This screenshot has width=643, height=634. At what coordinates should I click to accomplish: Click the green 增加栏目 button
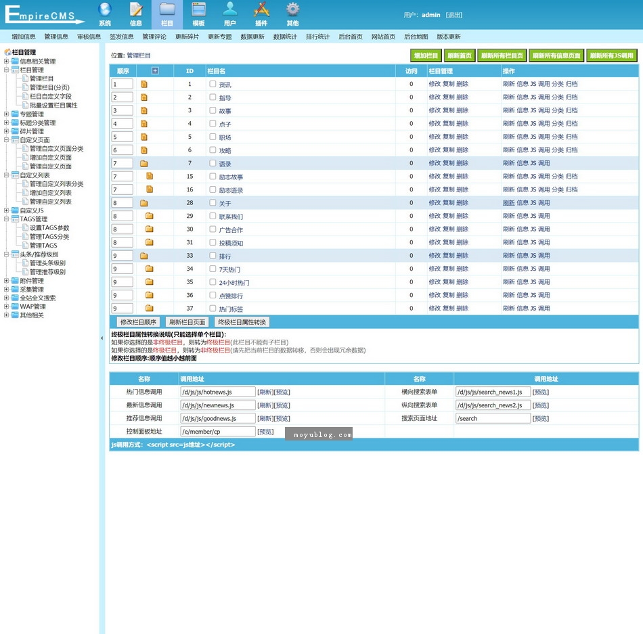pos(426,55)
